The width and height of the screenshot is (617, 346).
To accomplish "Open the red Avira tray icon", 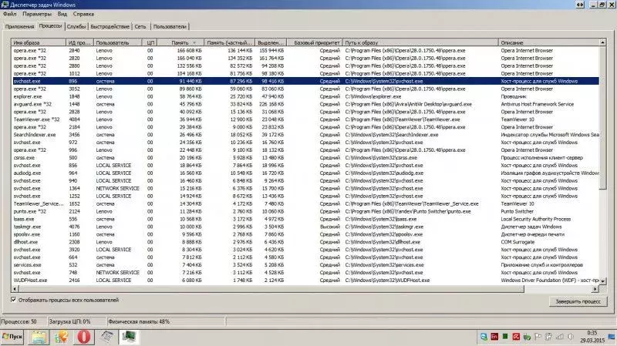I will pyautogui.click(x=516, y=337).
